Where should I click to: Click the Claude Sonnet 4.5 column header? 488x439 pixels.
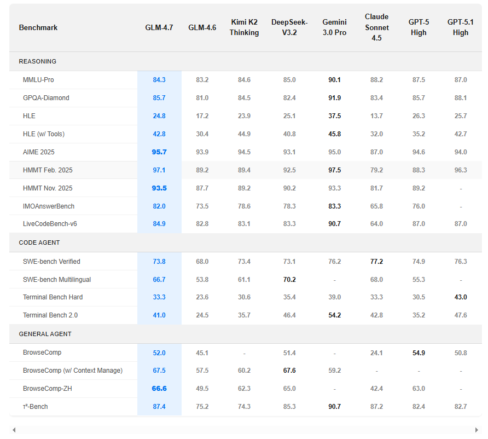376,27
